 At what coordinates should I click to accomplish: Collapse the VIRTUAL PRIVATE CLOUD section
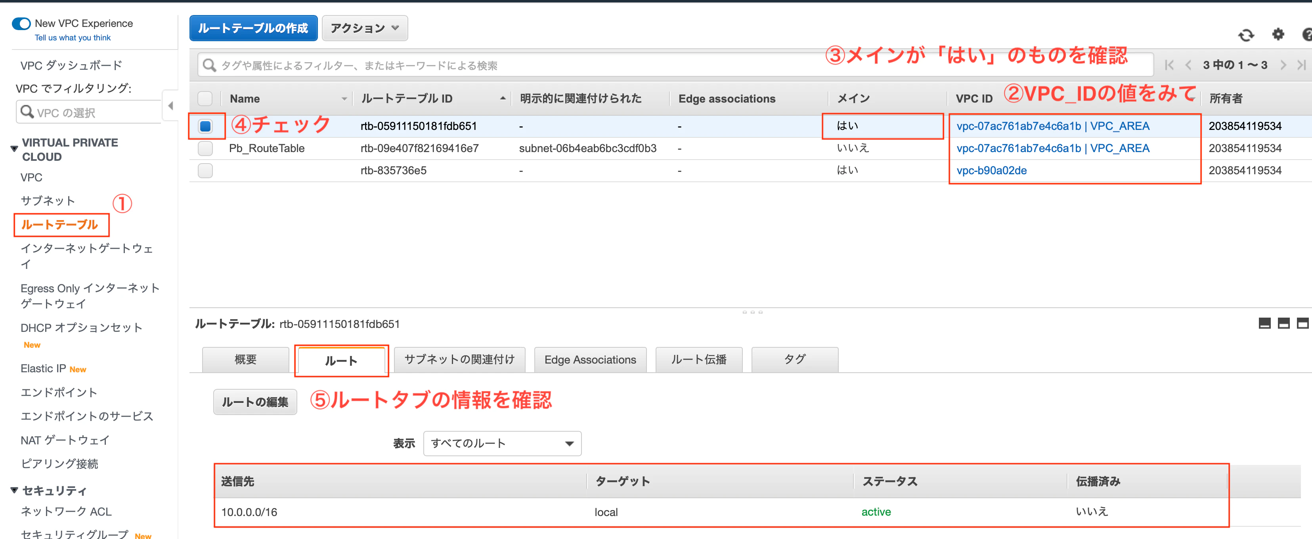[x=14, y=149]
